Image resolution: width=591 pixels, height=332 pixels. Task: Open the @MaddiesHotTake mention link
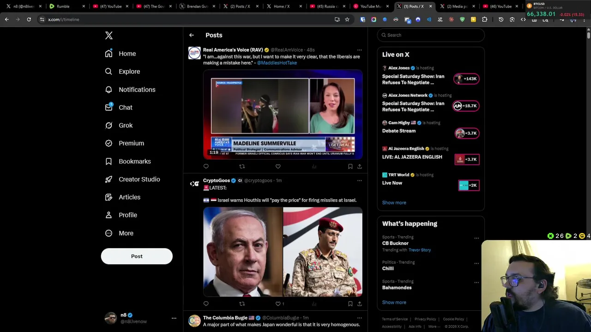[277, 63]
